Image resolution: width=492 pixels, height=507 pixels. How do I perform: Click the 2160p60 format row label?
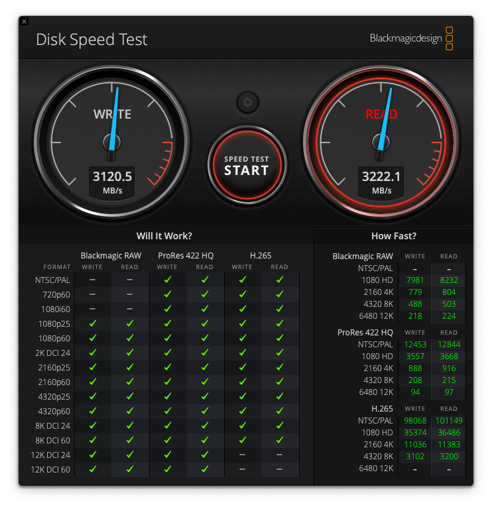[x=54, y=382]
